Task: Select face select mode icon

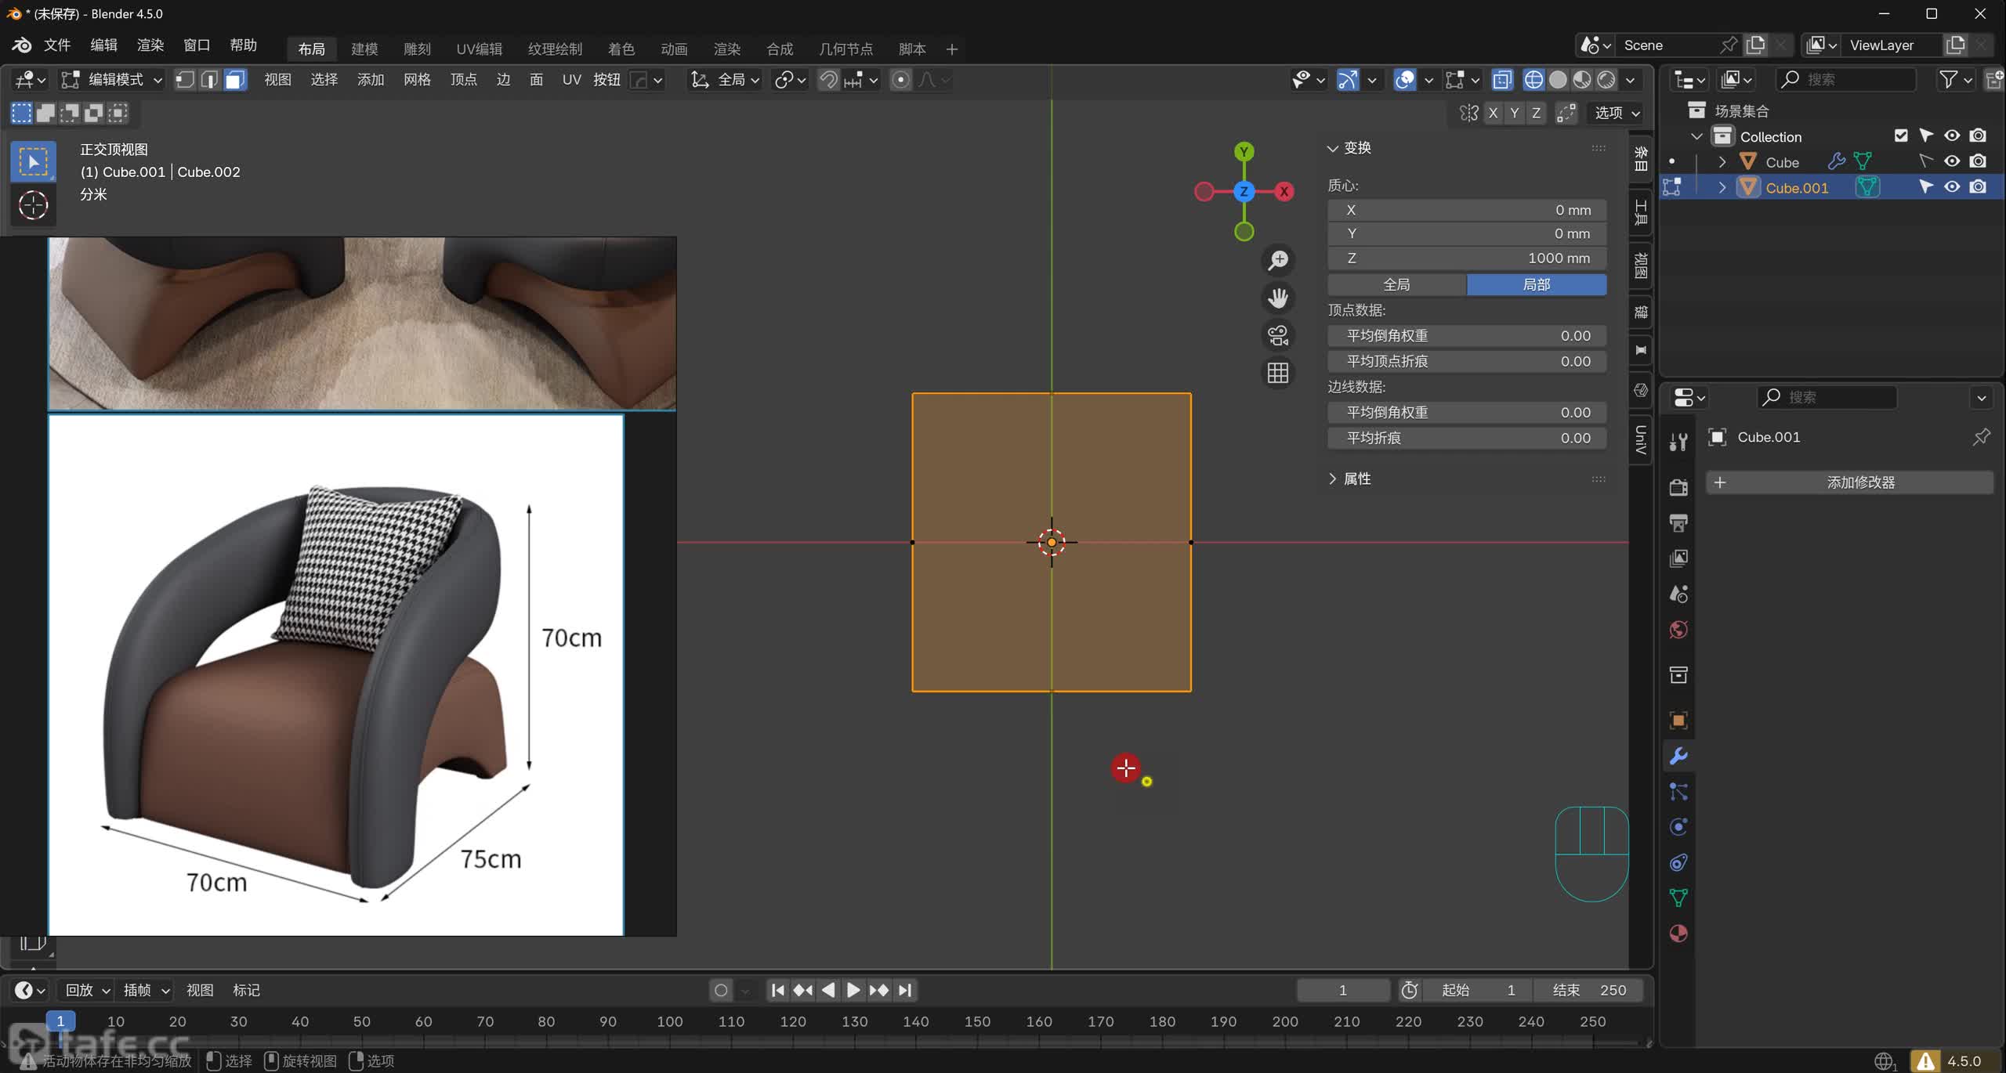Action: pyautogui.click(x=235, y=80)
